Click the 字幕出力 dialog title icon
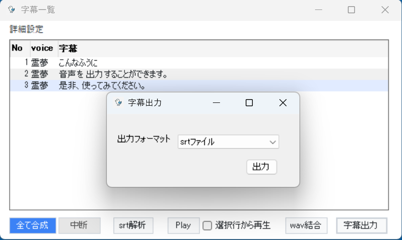The image size is (402, 240). click(118, 103)
